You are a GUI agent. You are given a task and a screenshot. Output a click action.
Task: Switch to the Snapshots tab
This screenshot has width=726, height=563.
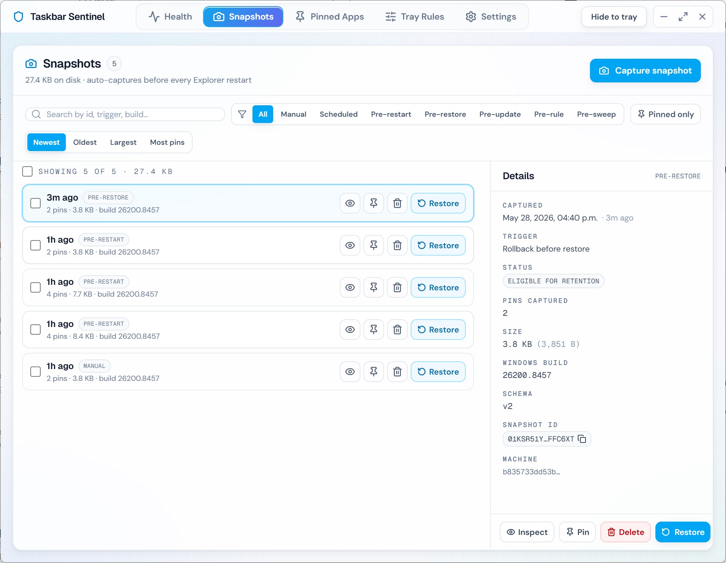coord(243,17)
